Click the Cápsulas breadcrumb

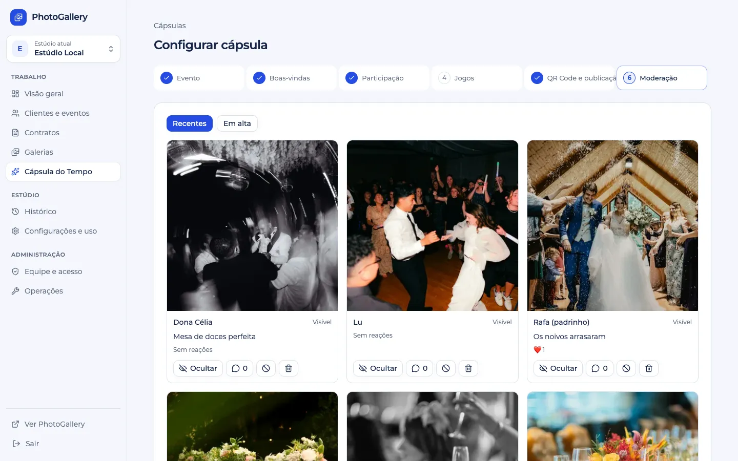(x=170, y=26)
